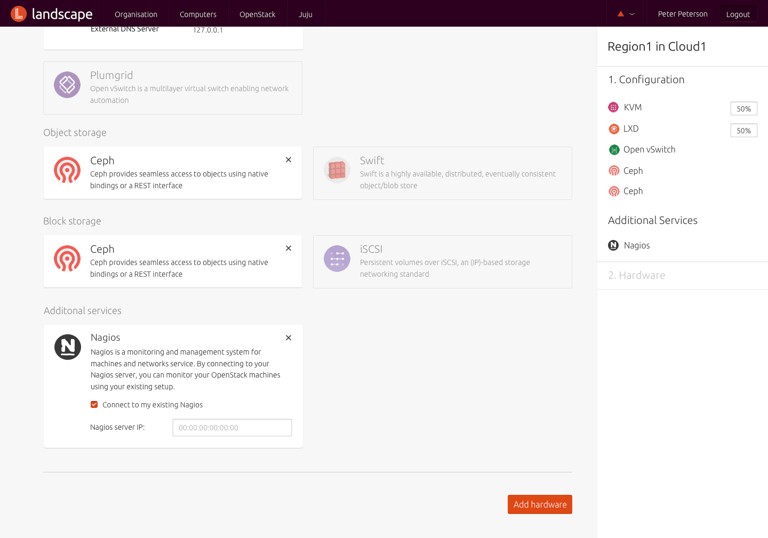Open Peter Peterson account link
The image size is (768, 538).
coord(683,14)
